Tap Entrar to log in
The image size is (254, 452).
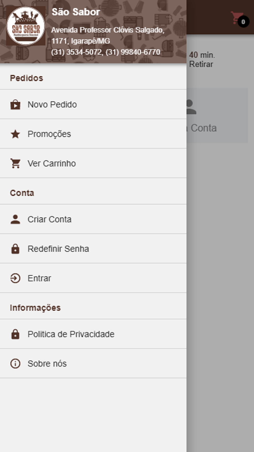coord(39,278)
